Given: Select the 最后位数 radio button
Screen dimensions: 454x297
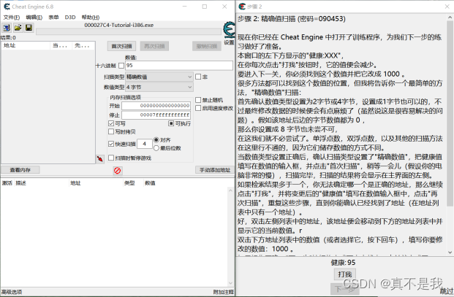Looking at the screenshot, I should click(x=156, y=148).
